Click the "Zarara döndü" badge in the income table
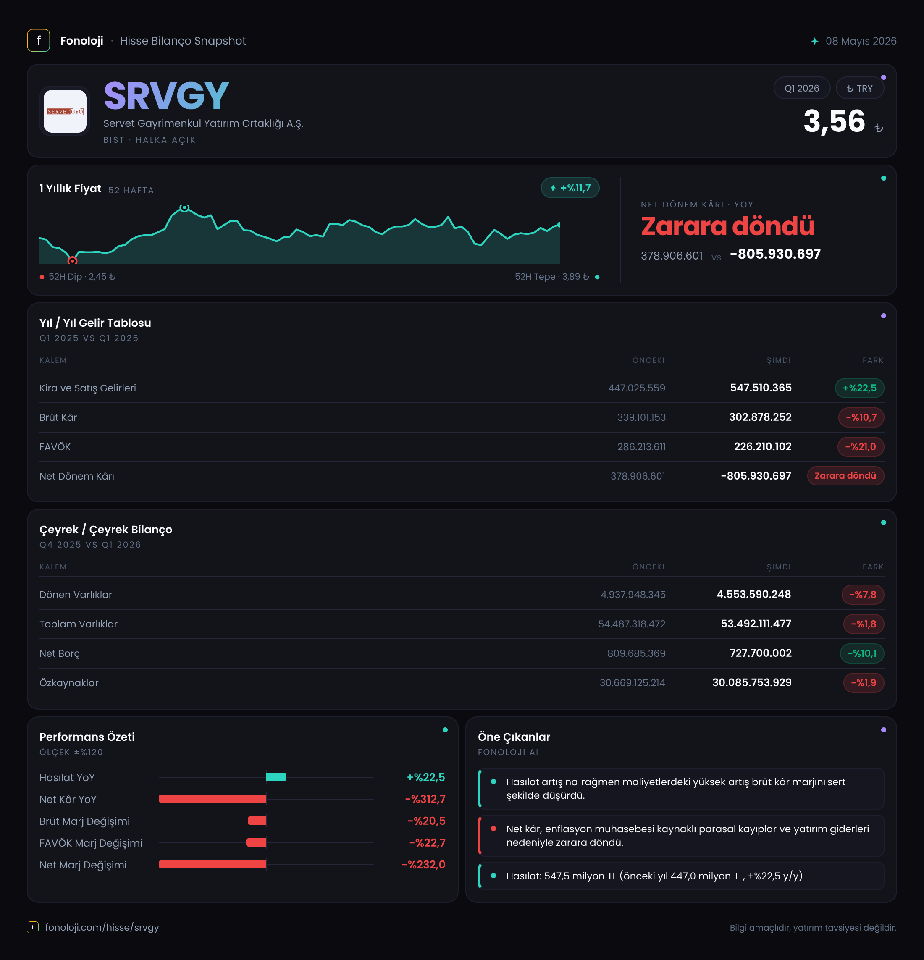Screen dimensions: 924x960 [845, 476]
